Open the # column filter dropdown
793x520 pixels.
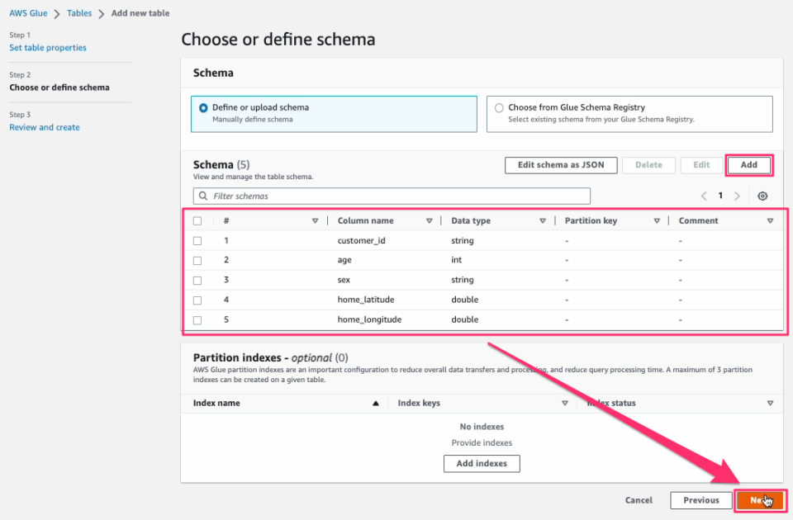pyautogui.click(x=316, y=220)
